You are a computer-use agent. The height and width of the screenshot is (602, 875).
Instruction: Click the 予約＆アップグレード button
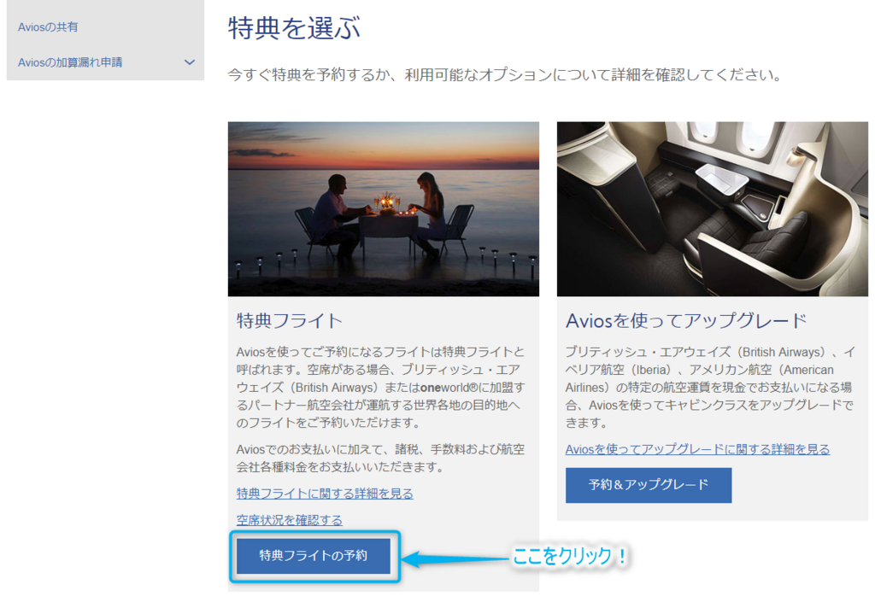(x=649, y=485)
